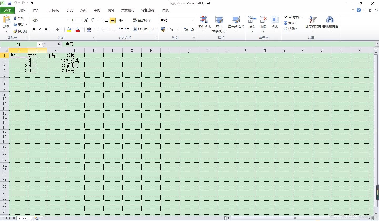The width and height of the screenshot is (379, 221).
Task: Toggle underline formatting with U
Action: (x=46, y=29)
